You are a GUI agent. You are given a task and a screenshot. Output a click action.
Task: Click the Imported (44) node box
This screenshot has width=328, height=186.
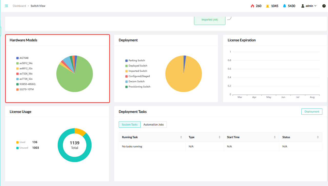click(210, 20)
